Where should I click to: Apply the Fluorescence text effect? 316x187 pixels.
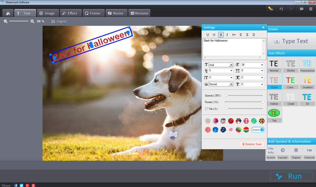click(x=307, y=65)
